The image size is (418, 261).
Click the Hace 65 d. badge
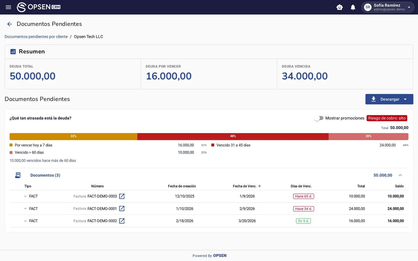point(303,196)
